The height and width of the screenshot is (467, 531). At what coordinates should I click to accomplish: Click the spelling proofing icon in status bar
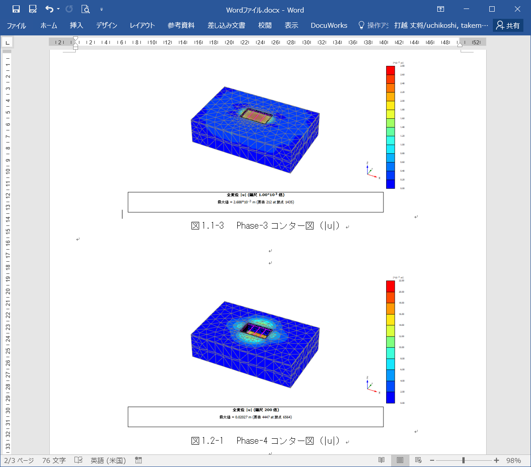[78, 460]
